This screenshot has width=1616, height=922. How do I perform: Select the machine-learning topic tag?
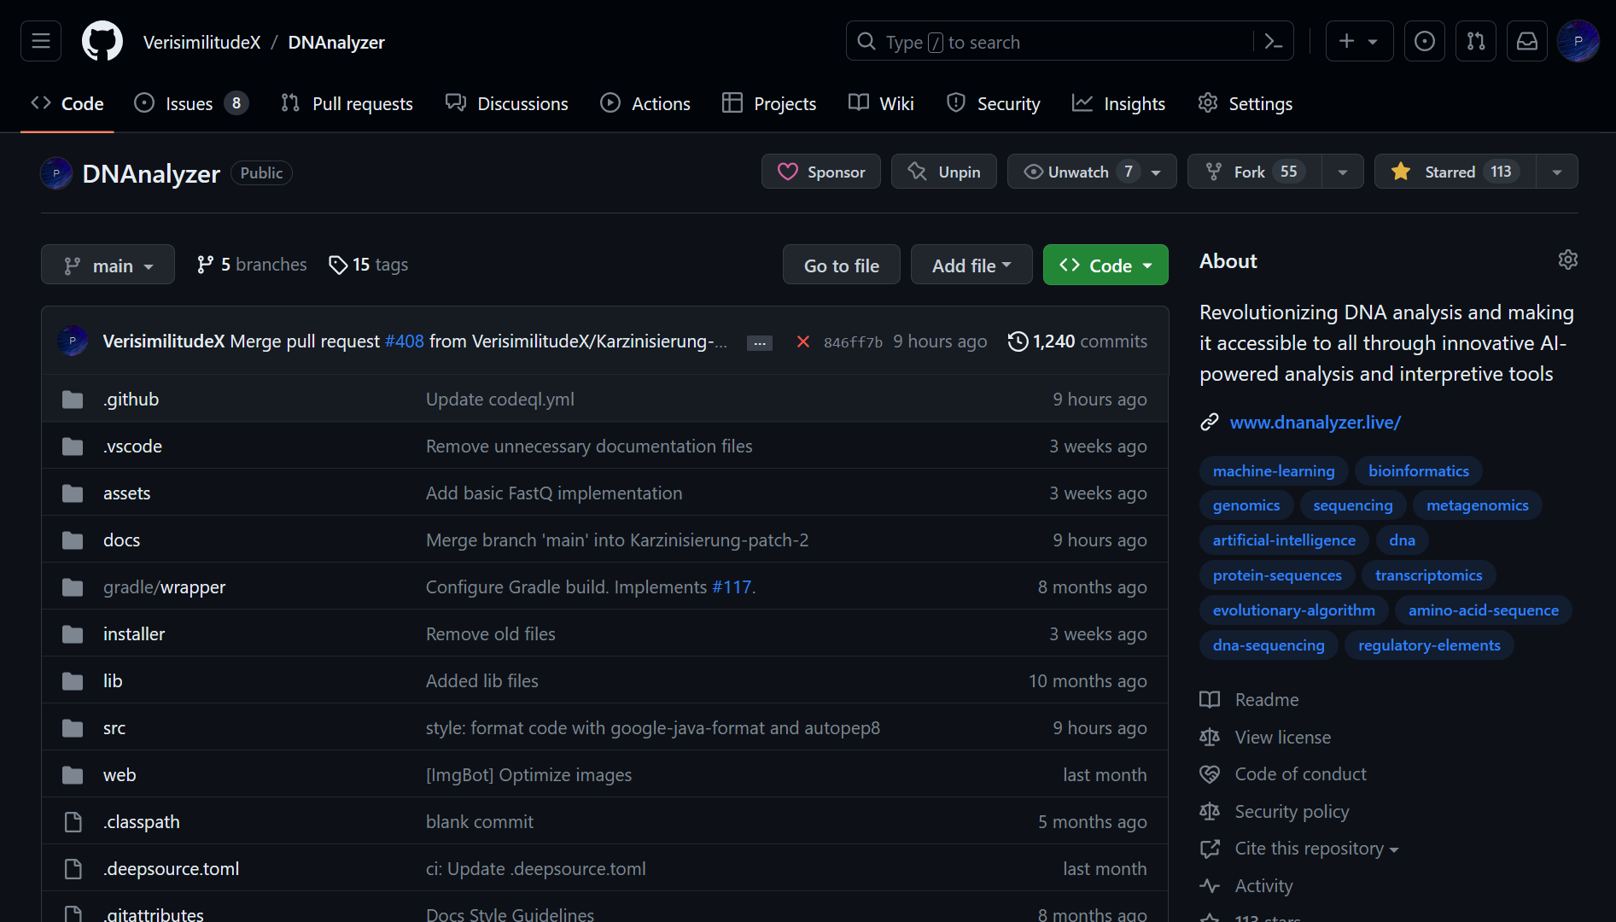click(x=1274, y=471)
